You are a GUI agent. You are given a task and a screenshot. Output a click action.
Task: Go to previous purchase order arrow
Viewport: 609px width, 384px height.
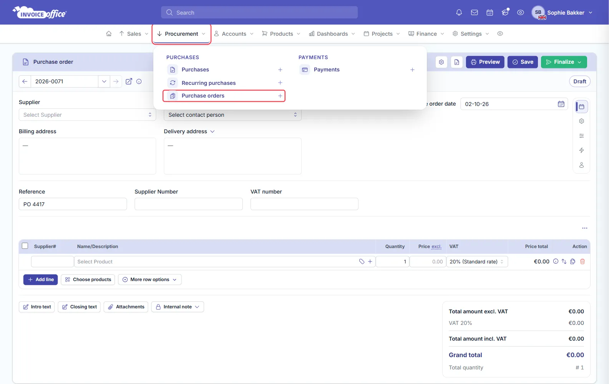click(25, 81)
